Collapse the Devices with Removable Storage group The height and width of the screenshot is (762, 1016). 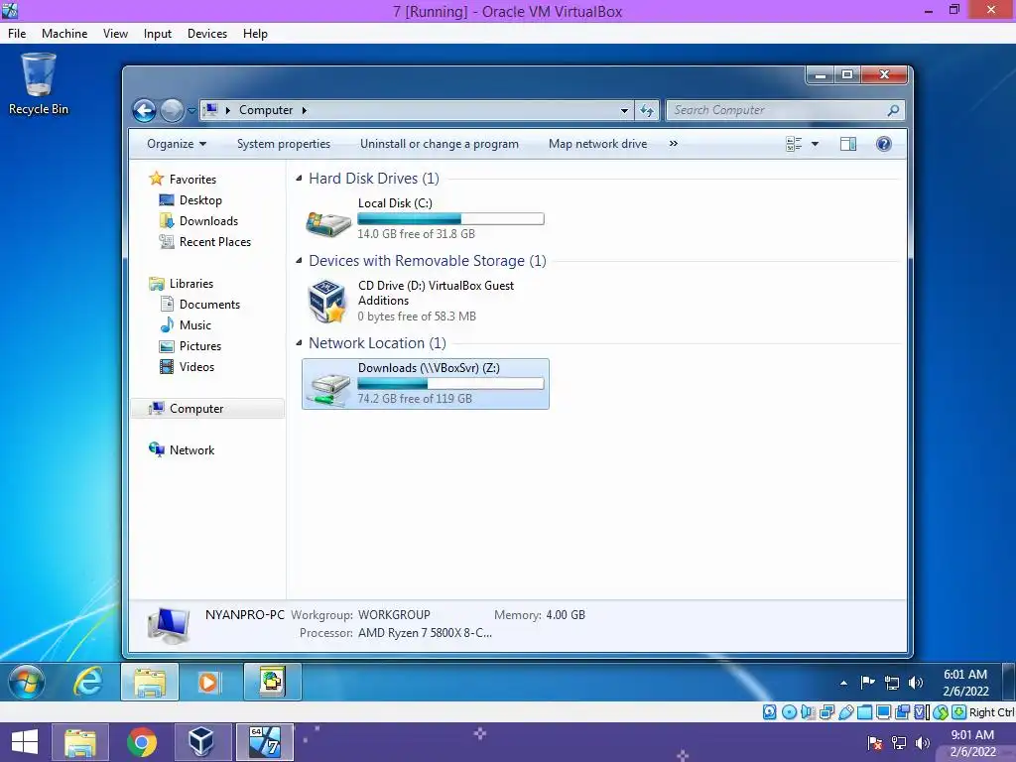pyautogui.click(x=299, y=261)
